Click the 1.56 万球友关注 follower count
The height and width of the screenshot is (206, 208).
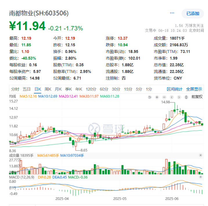pyautogui.click(x=189, y=25)
